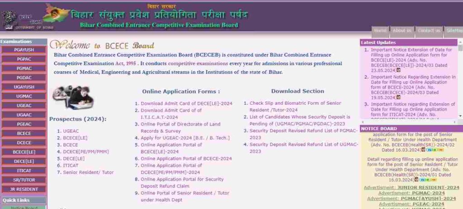Open Download Admit Card of I.T.I.C.A.T.-2024 link
463x209 pixels.
(171, 114)
